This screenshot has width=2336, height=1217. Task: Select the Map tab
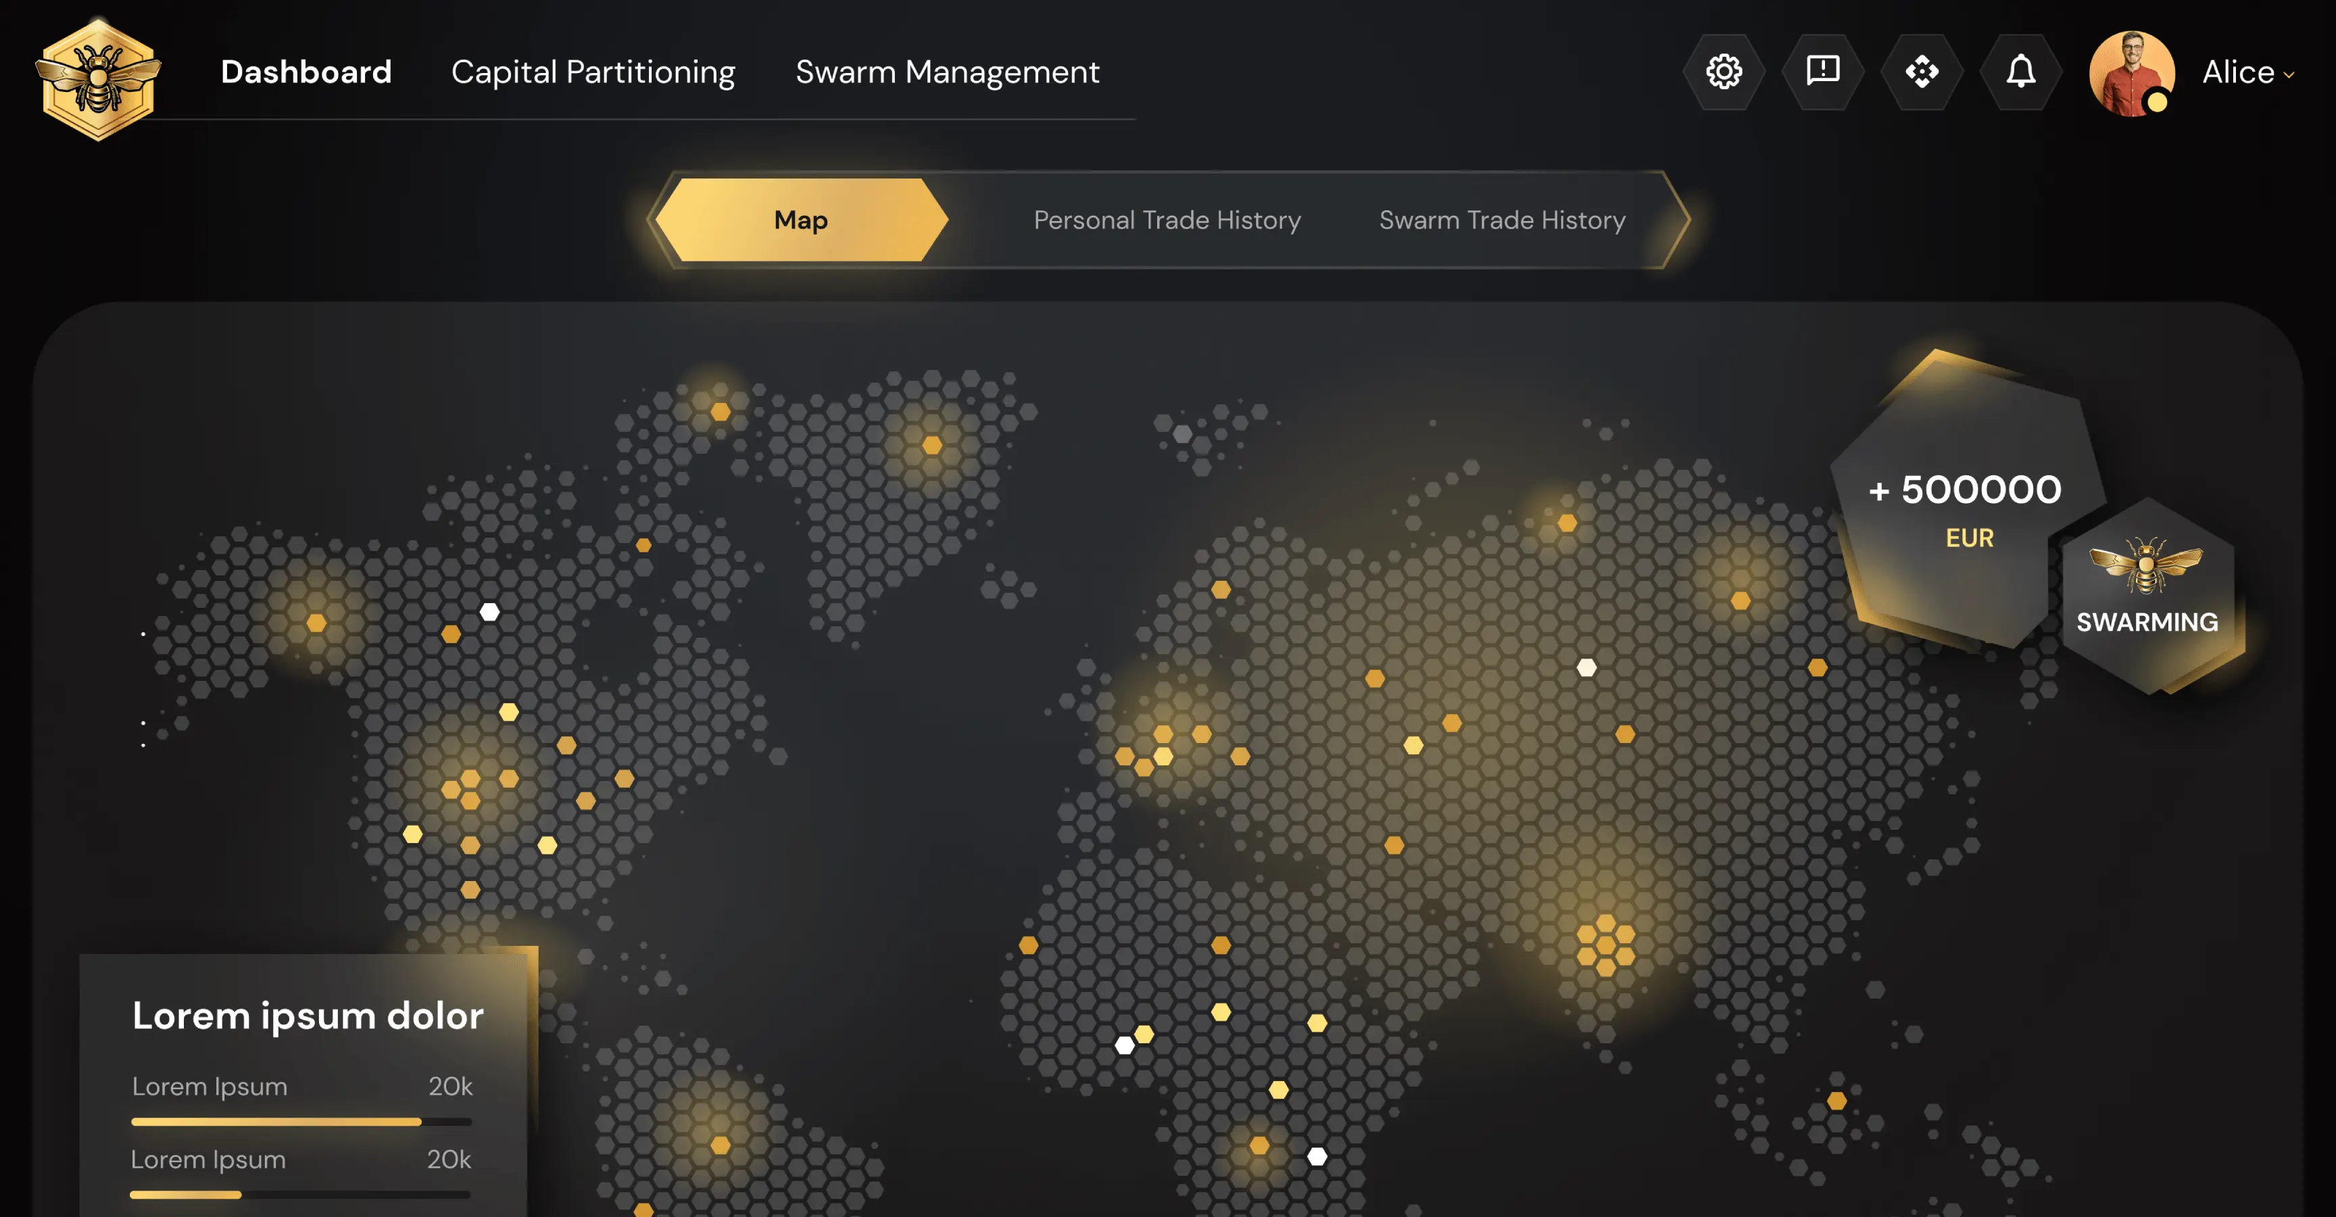800,220
